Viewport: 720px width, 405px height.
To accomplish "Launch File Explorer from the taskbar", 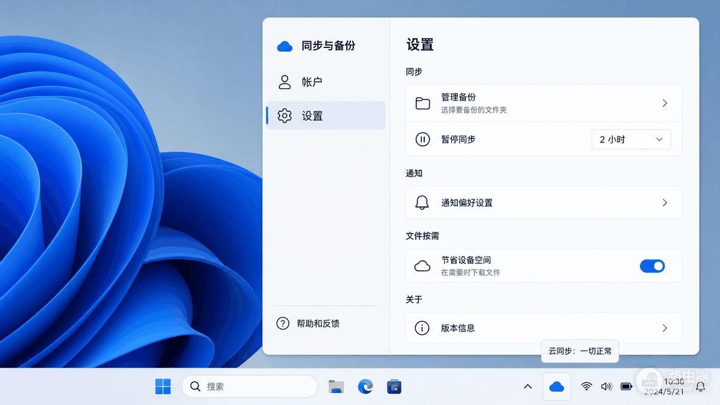I will (336, 386).
